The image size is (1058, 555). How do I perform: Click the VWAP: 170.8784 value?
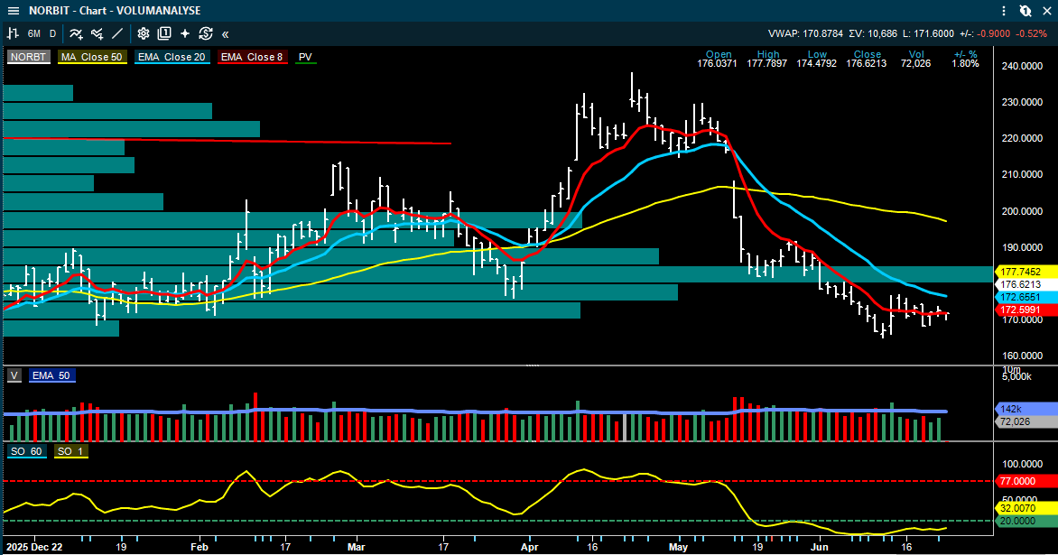click(x=805, y=33)
